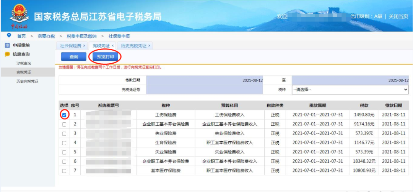Image resolution: width=413 pixels, height=192 pixels.
Task: Click the 1146.77元 tax amount cell
Action: [364, 143]
